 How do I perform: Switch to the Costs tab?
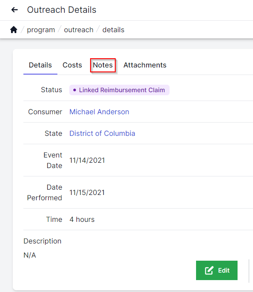point(72,65)
